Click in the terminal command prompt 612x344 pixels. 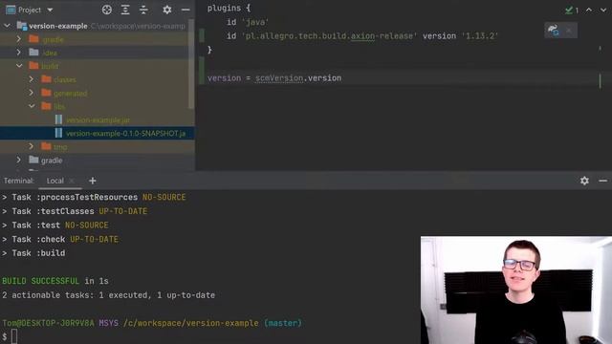(14, 336)
